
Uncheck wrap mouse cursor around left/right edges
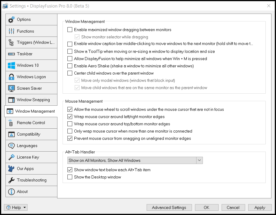[x=70, y=117]
